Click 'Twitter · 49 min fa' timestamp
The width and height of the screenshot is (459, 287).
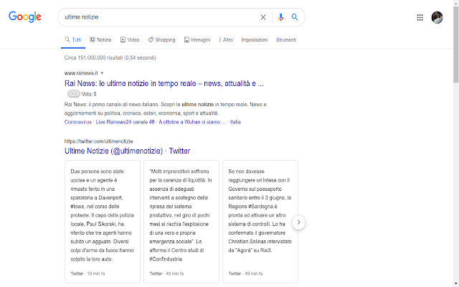point(245,274)
